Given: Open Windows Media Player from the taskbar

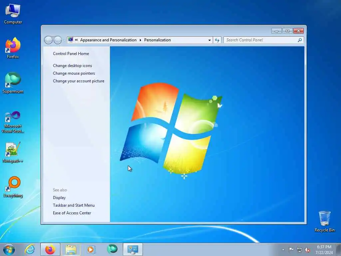Looking at the screenshot, I should [91, 249].
